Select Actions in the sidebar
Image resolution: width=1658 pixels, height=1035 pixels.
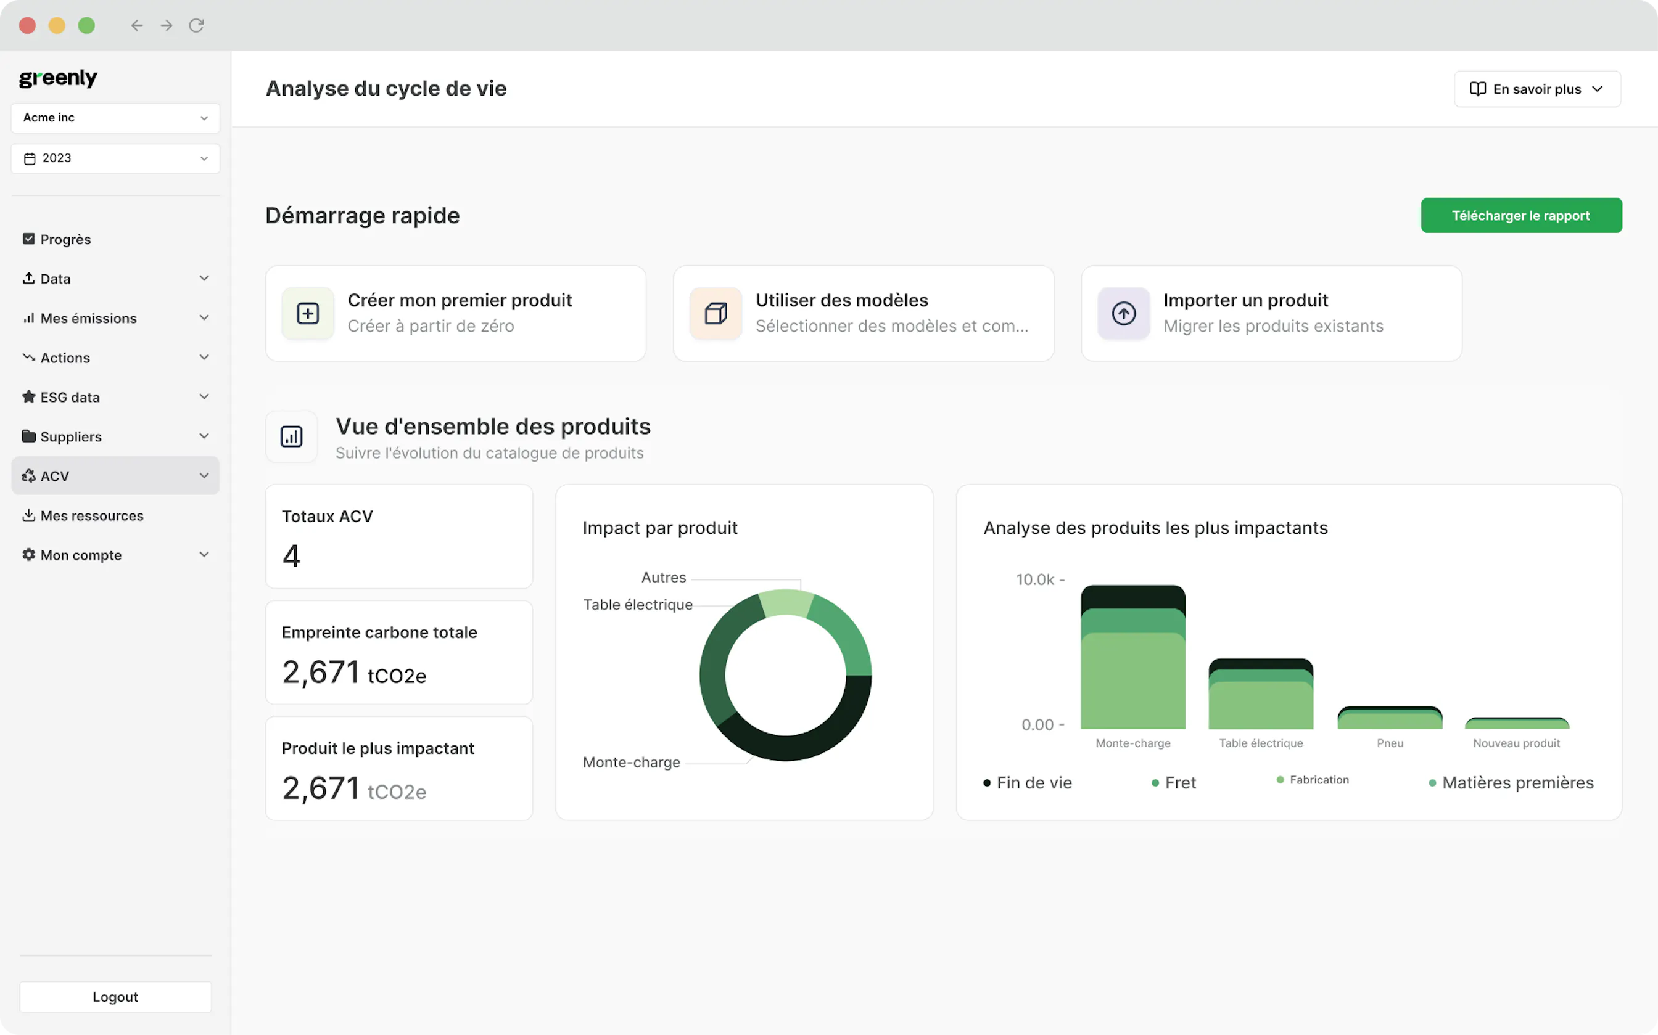(x=116, y=358)
